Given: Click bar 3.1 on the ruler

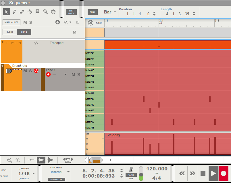Looking at the screenshot, I should 161,21.
